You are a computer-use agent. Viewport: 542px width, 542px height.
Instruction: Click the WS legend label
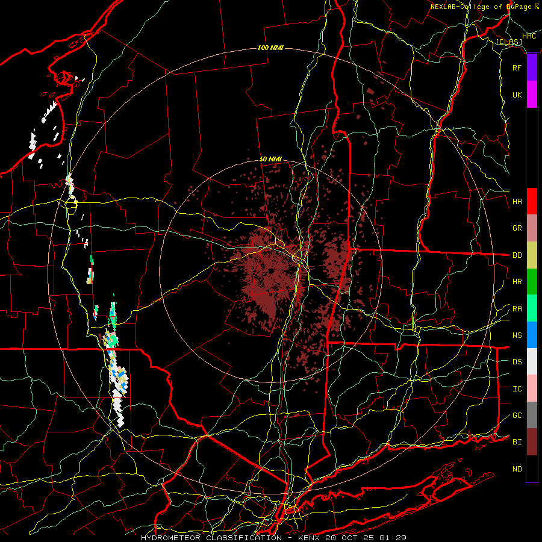pyautogui.click(x=517, y=335)
